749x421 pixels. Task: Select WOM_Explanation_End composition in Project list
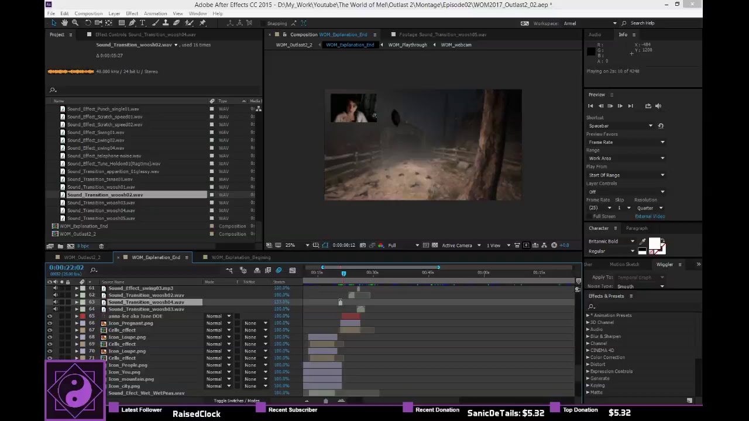pyautogui.click(x=83, y=226)
